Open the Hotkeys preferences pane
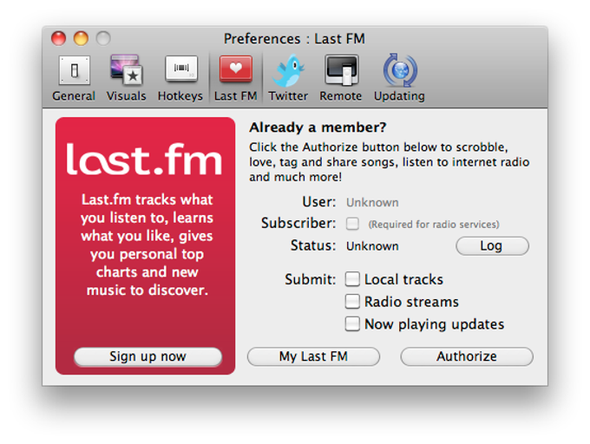This screenshot has width=590, height=444. pos(180,78)
